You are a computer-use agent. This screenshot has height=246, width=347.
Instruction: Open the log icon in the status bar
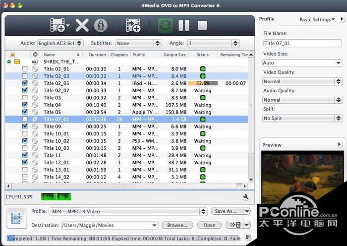tap(248, 238)
